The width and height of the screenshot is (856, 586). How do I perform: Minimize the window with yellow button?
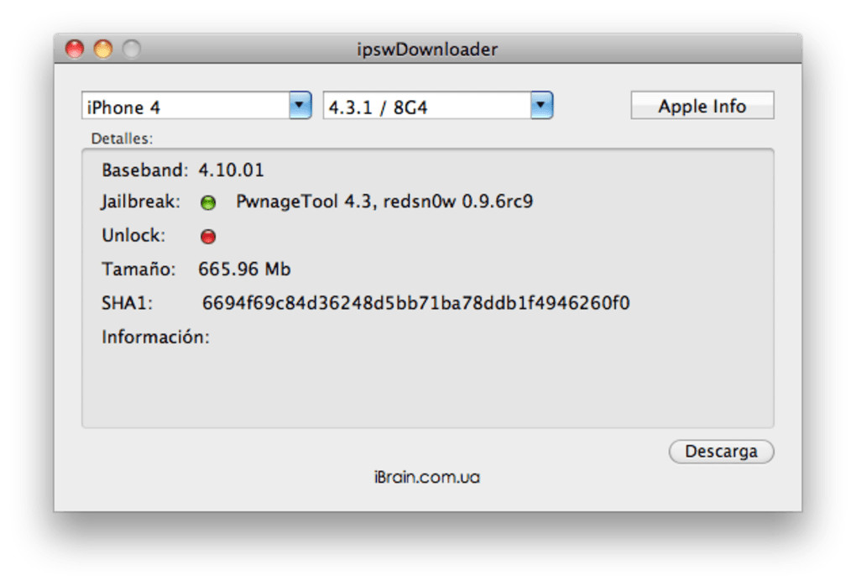click(x=103, y=50)
